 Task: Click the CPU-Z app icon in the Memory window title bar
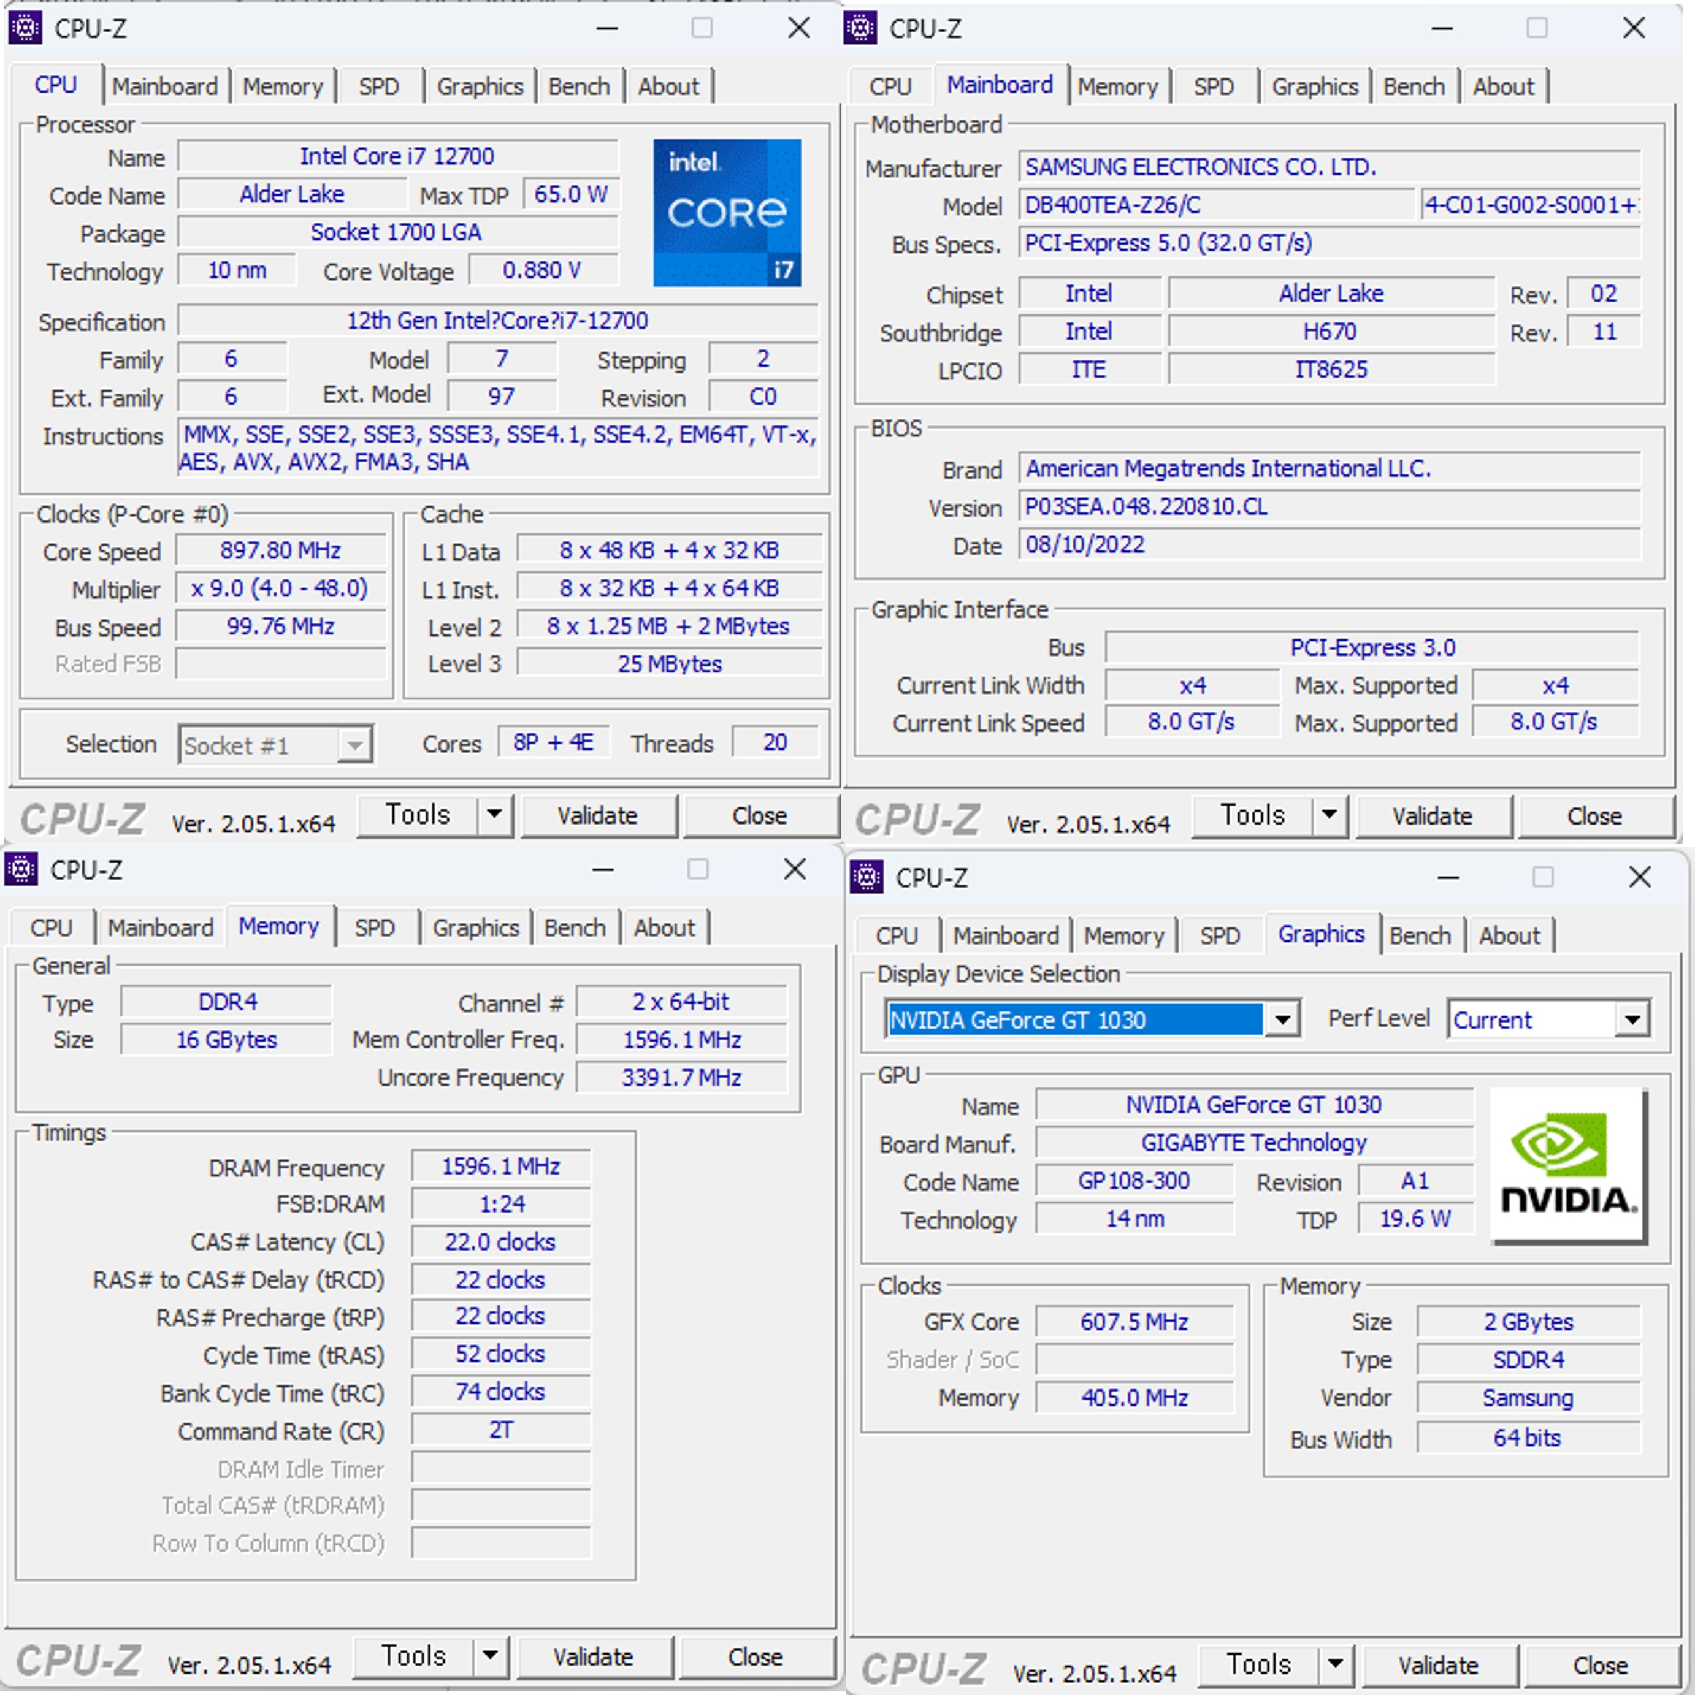pos(20,869)
